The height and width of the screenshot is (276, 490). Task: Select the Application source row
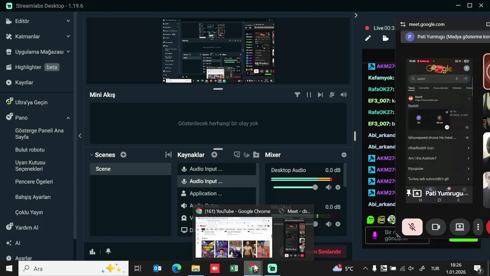click(217, 194)
